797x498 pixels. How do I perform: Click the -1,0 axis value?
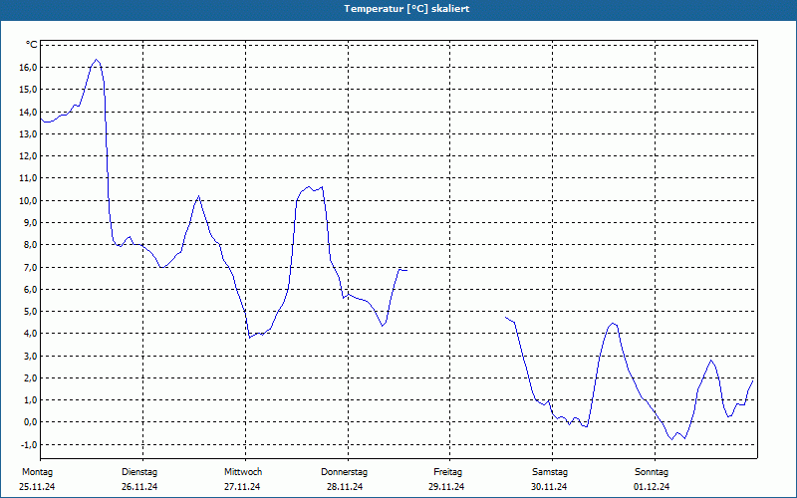(29, 444)
